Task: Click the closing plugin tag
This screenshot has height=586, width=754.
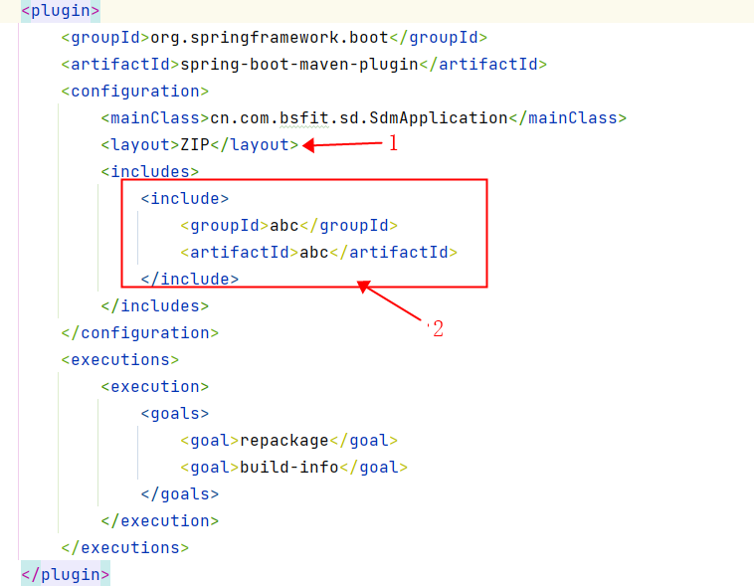Action: click(66, 574)
